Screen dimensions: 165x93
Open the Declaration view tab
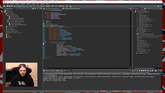tap(60, 71)
